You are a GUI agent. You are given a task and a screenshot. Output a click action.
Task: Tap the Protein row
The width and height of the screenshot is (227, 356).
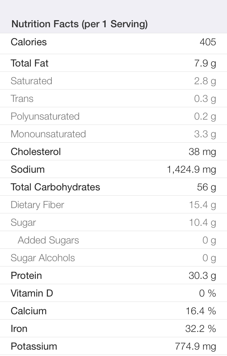[x=113, y=275]
